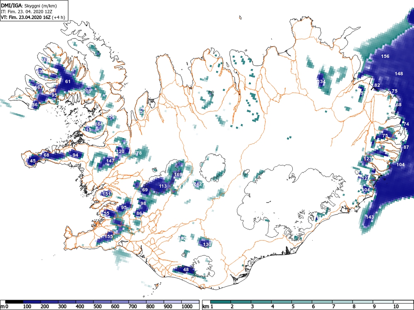Image resolution: width=414 pixels, height=310 pixels.
Task: Click the 'DMI/IGA: Skyggni (m/km)' title
Action: 29,5
